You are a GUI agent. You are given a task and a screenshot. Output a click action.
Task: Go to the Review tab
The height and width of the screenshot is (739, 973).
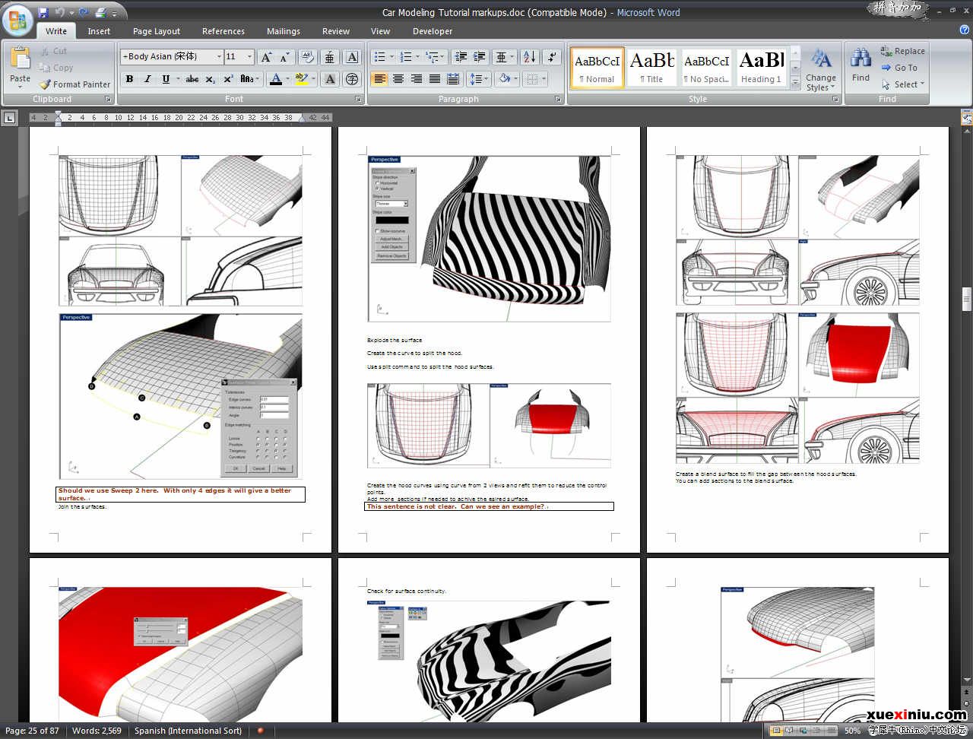coord(336,31)
